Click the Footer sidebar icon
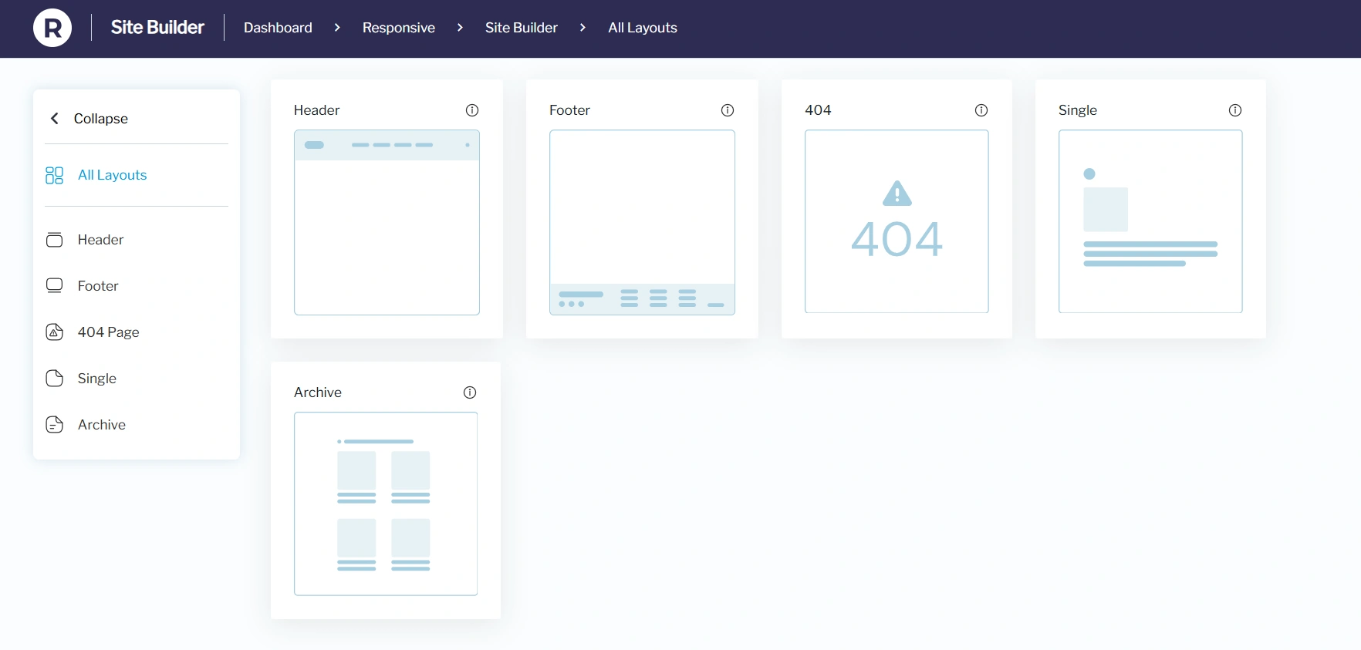The height and width of the screenshot is (650, 1361). [55, 286]
